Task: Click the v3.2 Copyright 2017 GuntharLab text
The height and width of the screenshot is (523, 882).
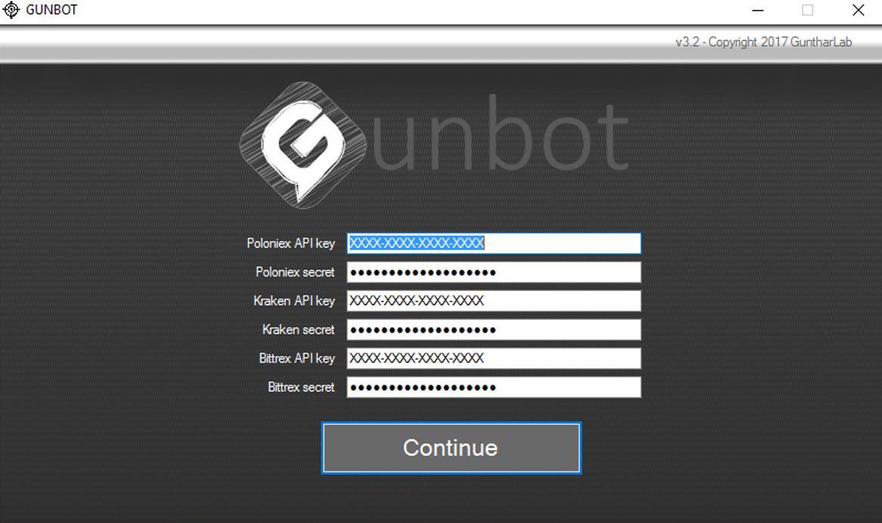Action: pos(764,42)
